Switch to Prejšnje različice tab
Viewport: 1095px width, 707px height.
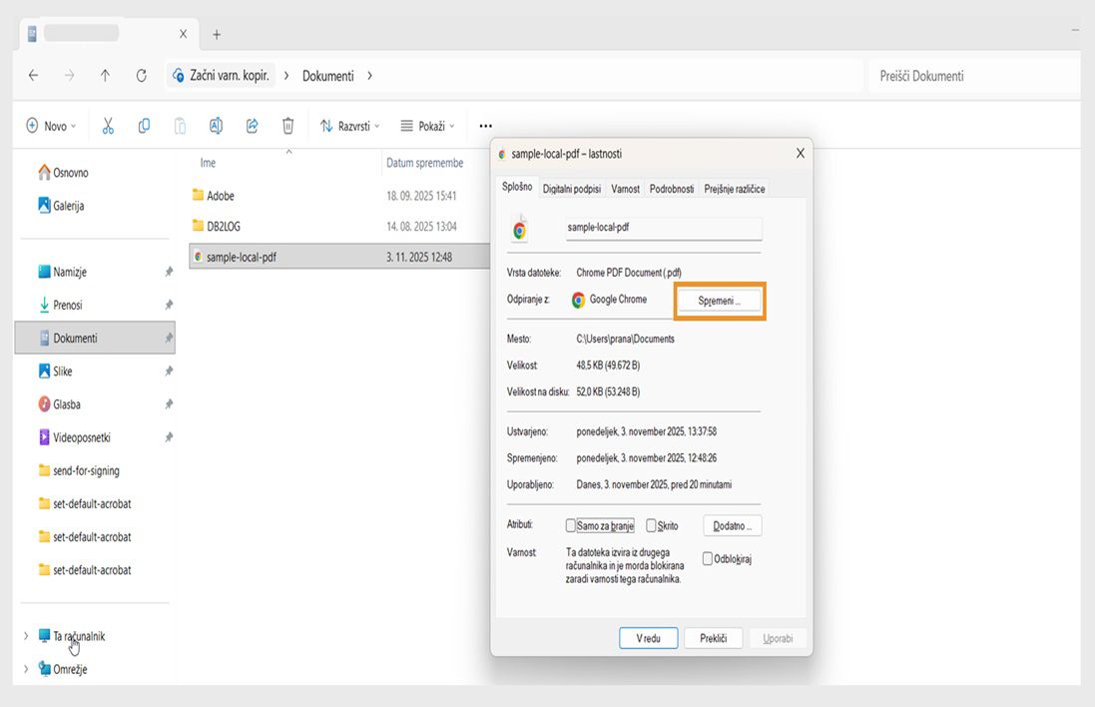[x=734, y=189]
